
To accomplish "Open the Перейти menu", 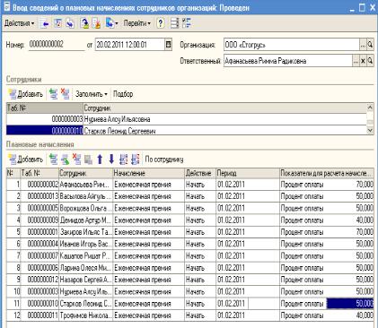I will tap(136, 23).
